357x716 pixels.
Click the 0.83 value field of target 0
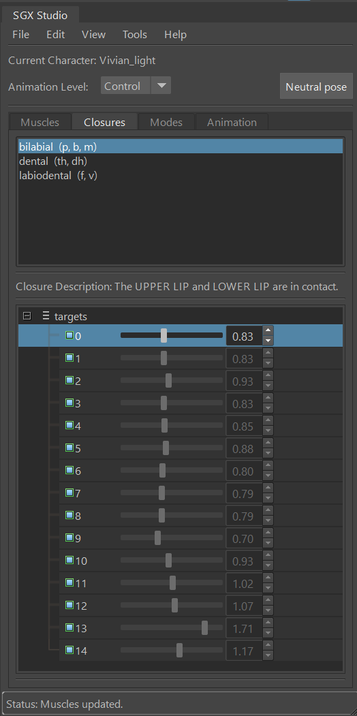click(x=244, y=337)
